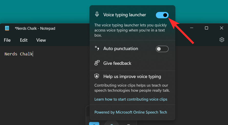Turn off the Voice typing launcher toggle
This screenshot has height=125, width=228.
[x=162, y=15]
